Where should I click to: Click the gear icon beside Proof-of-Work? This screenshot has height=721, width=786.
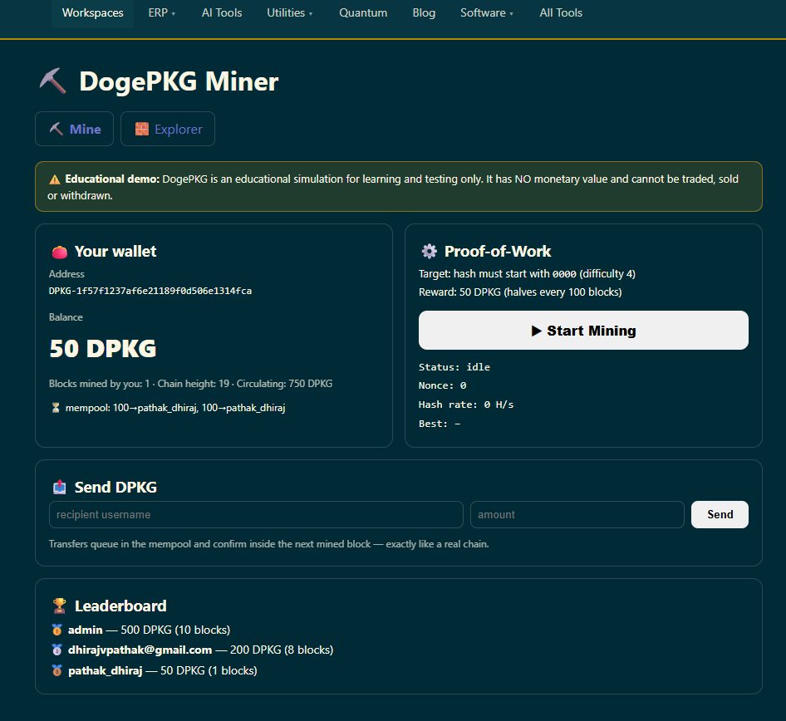point(429,251)
